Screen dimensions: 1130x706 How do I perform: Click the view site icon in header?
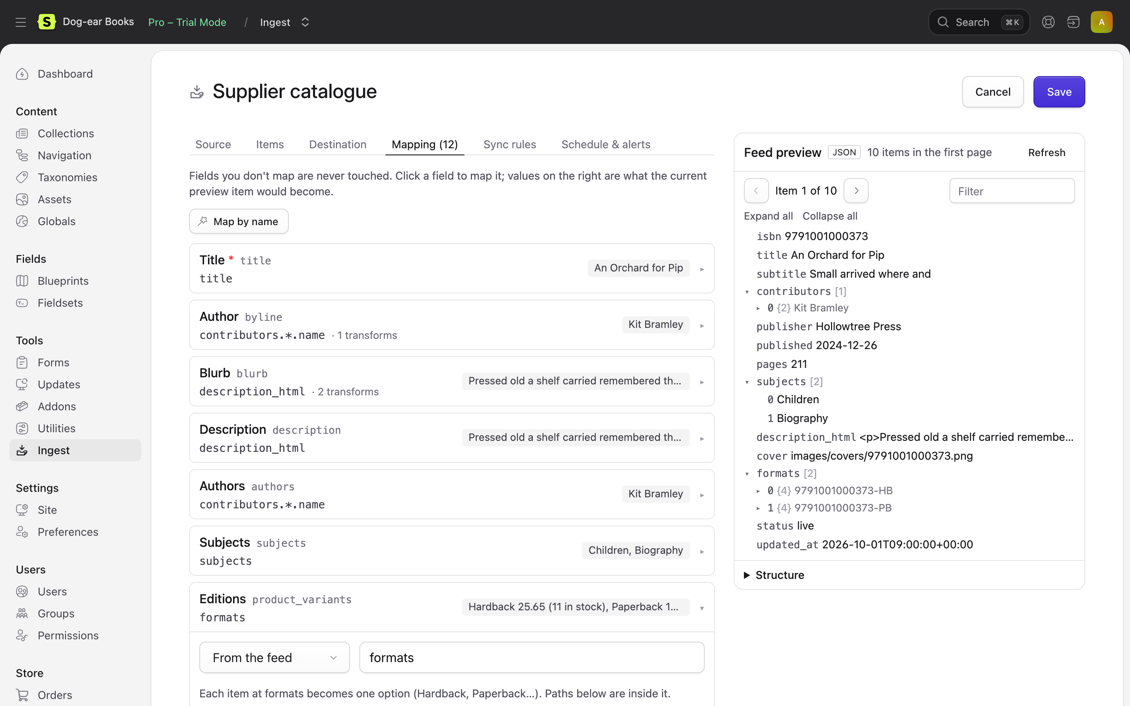(1073, 22)
